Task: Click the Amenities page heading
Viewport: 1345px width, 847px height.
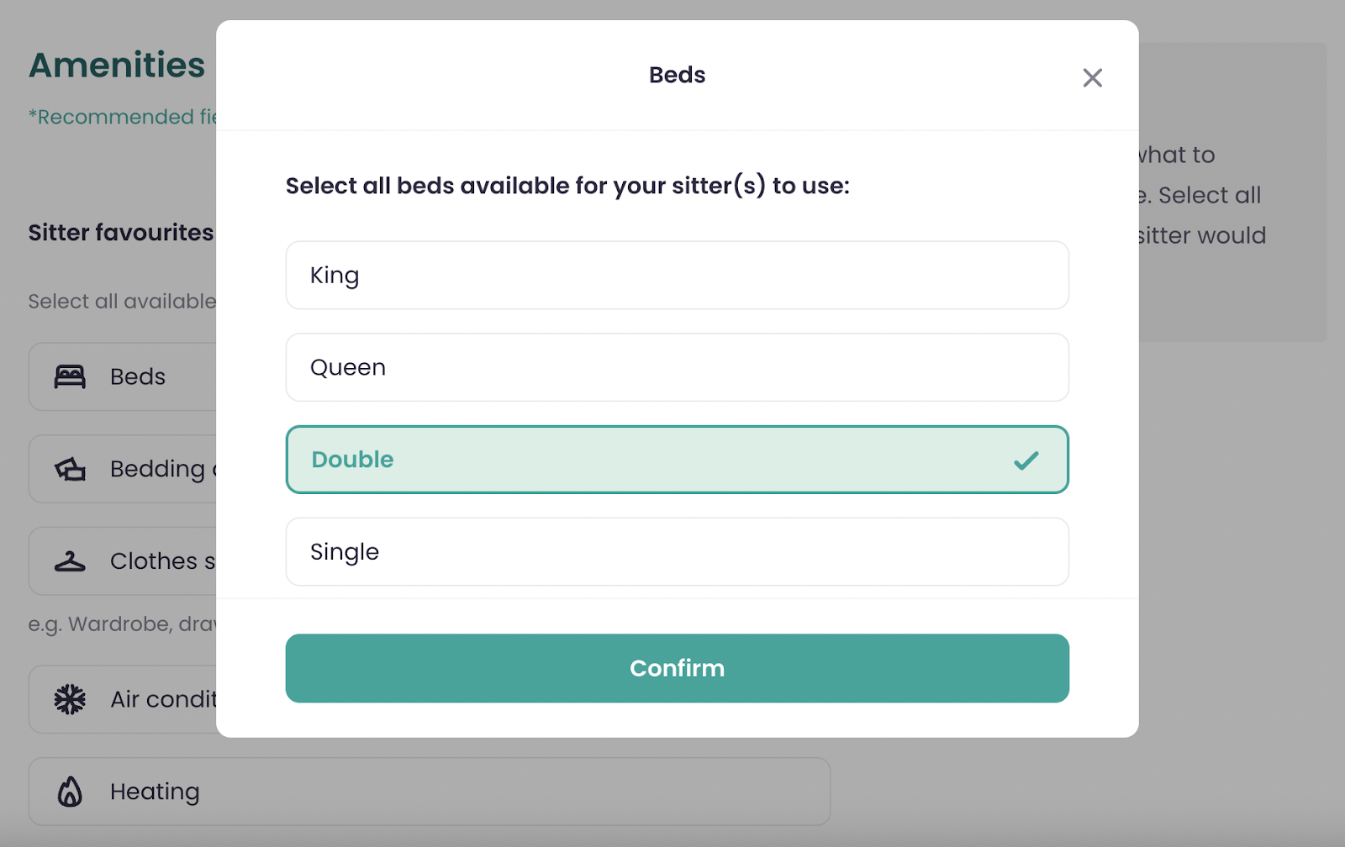Action: (117, 65)
